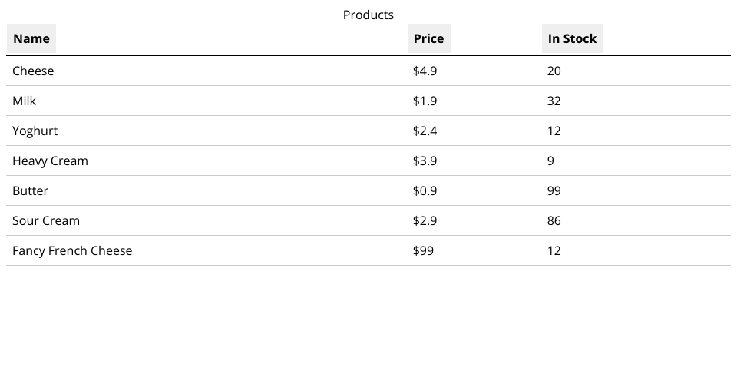Select the $3.9 Heavy Cream price
The height and width of the screenshot is (384, 737).
click(x=425, y=161)
